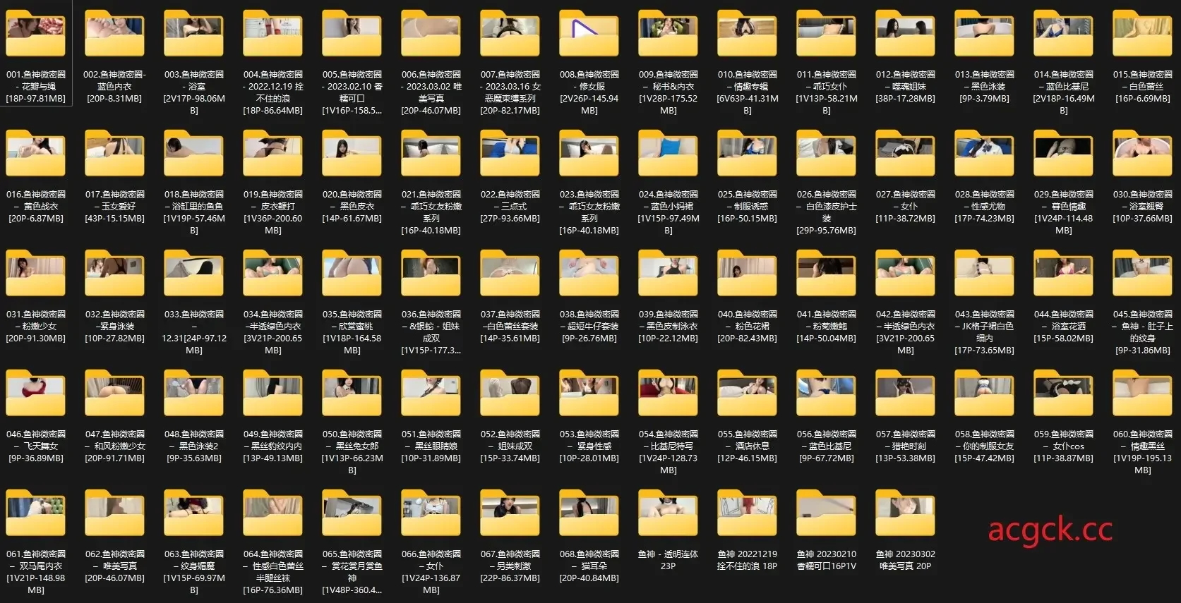Click folder icon numbered 052
1181x603 pixels.
(510, 393)
